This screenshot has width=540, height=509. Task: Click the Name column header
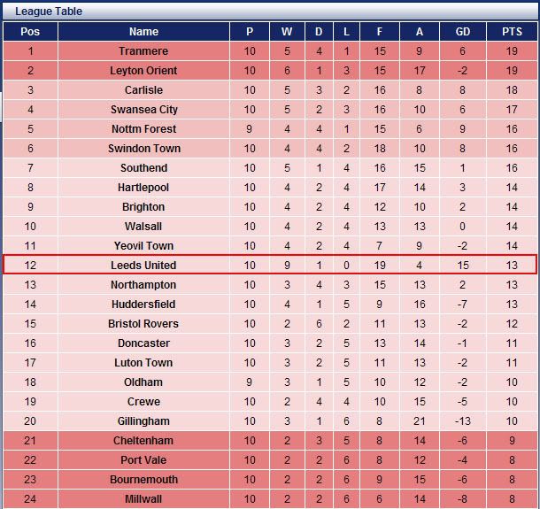(143, 32)
